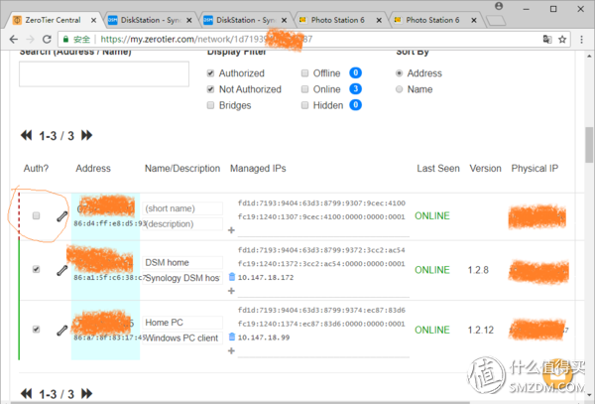Click version 1.2.12 for Home PC
Viewport: 595px width, 404px height.
[480, 330]
